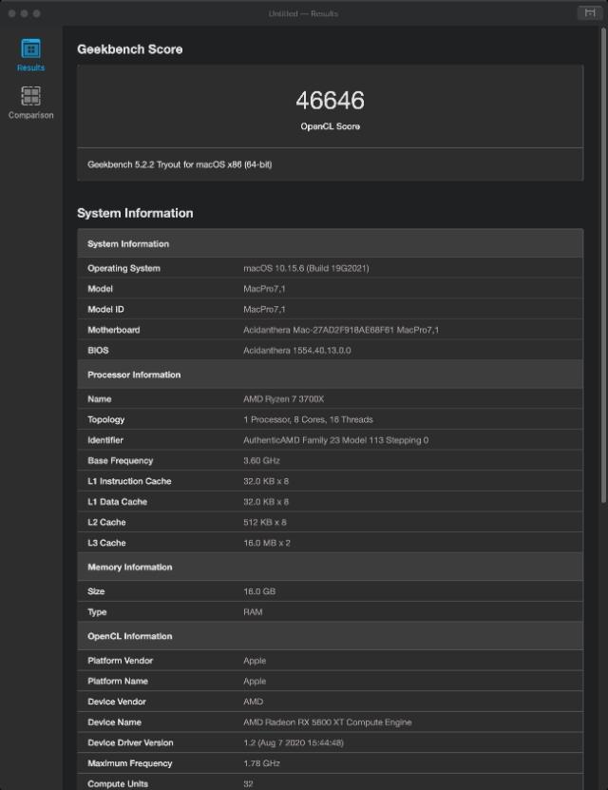
Task: Switch to the Comparison sidebar icon
Action: pos(30,103)
